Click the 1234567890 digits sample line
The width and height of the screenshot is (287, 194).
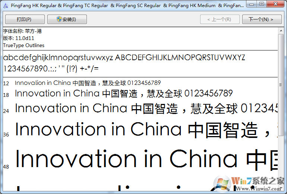(x=51, y=69)
